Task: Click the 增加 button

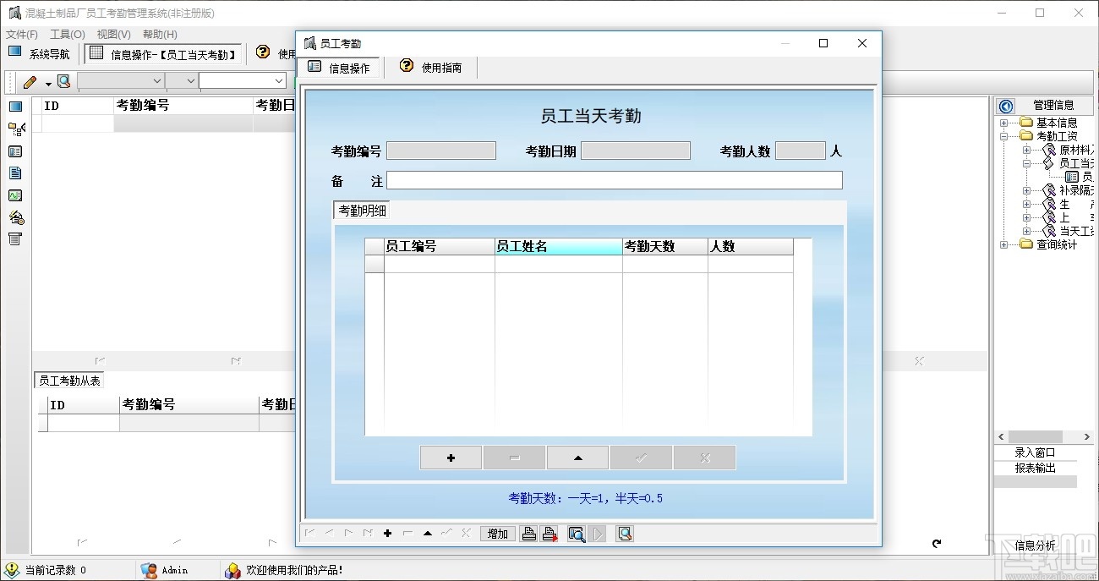Action: (x=498, y=534)
